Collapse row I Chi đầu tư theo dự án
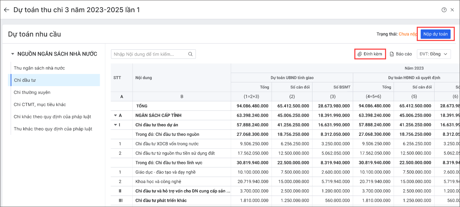Image resolution: width=460 pixels, height=207 pixels. [115, 125]
